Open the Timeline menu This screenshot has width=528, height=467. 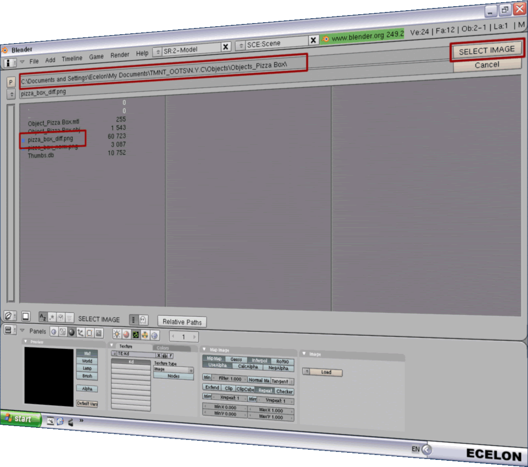[72, 59]
